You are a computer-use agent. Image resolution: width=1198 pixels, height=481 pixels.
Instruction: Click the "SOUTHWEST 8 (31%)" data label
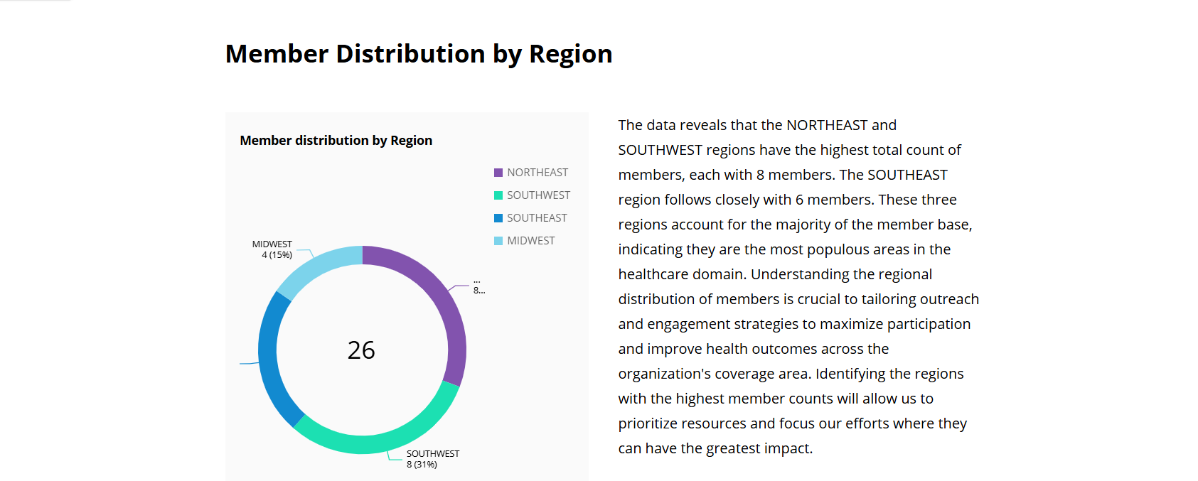click(432, 459)
